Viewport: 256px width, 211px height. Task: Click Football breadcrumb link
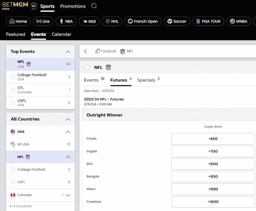(108, 51)
